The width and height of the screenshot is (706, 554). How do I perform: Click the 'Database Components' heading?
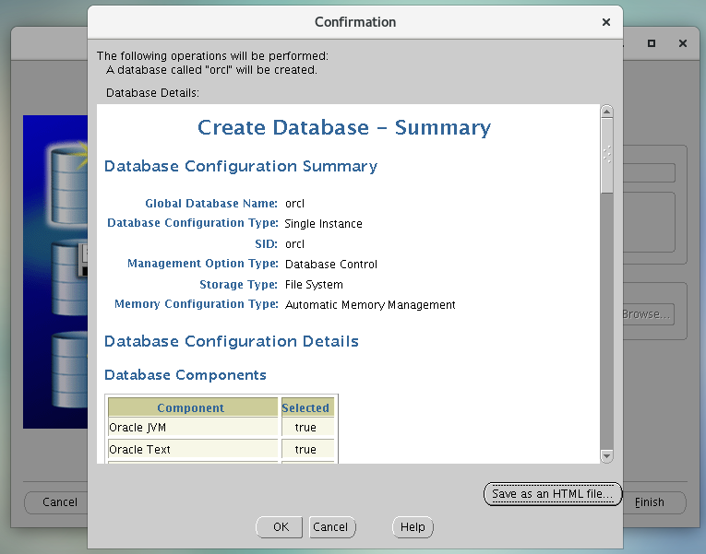(185, 374)
